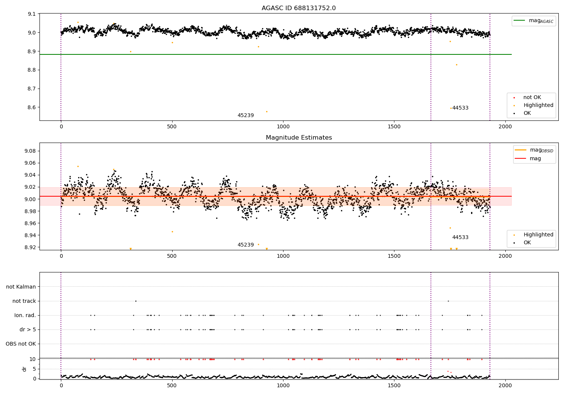Click the 9.06 y-axis tick label

30,163
